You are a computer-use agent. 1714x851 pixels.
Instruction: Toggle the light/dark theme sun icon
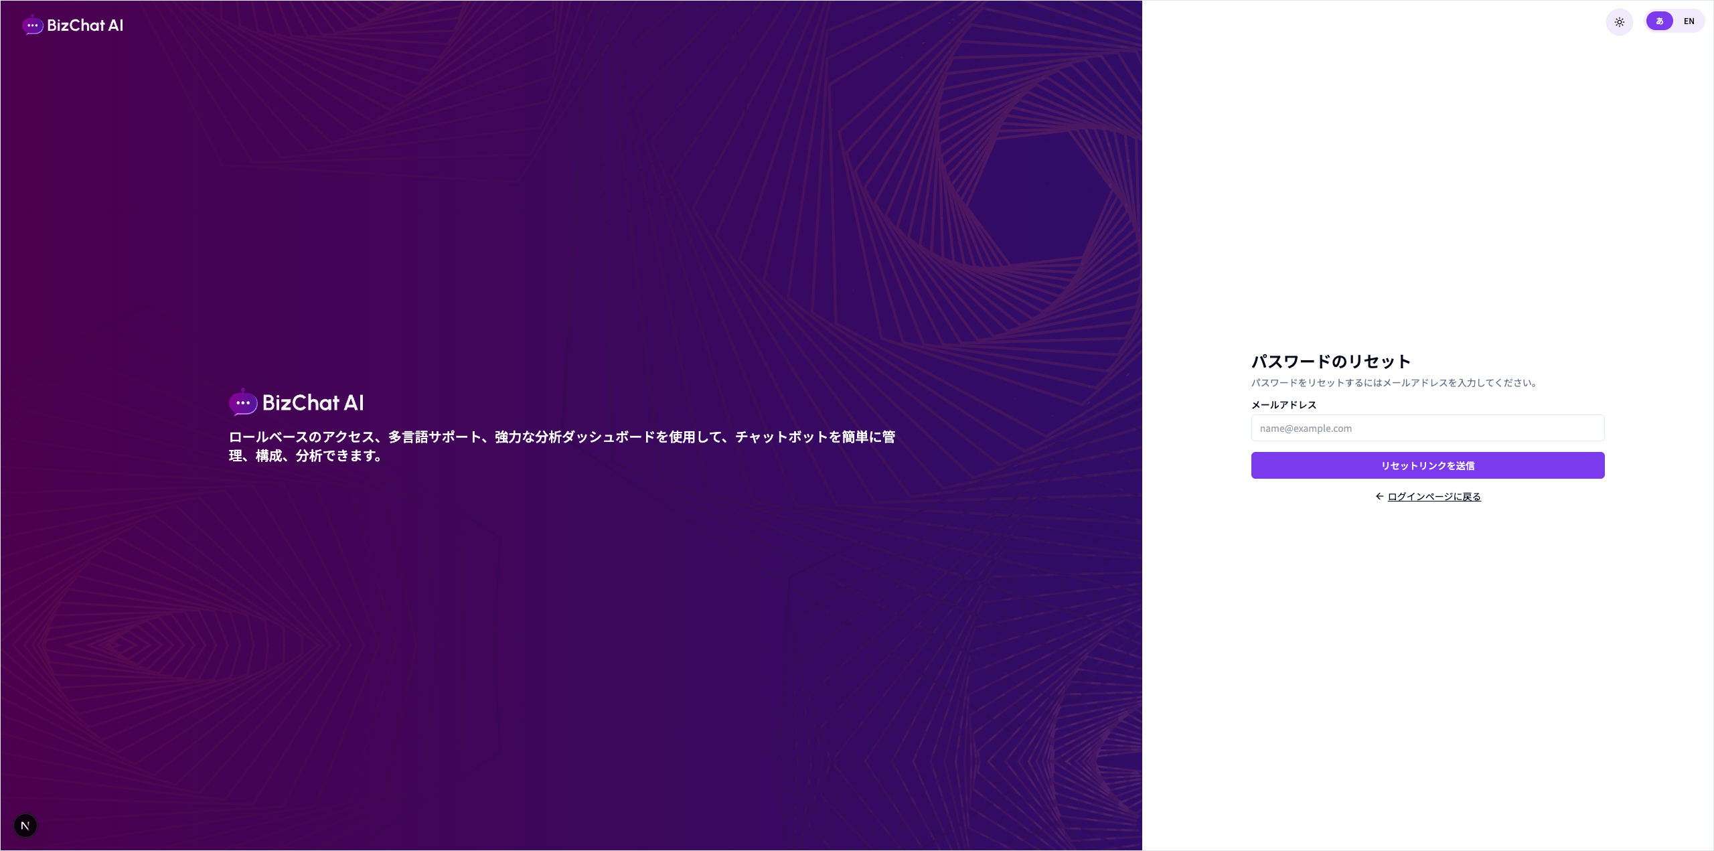click(1619, 22)
